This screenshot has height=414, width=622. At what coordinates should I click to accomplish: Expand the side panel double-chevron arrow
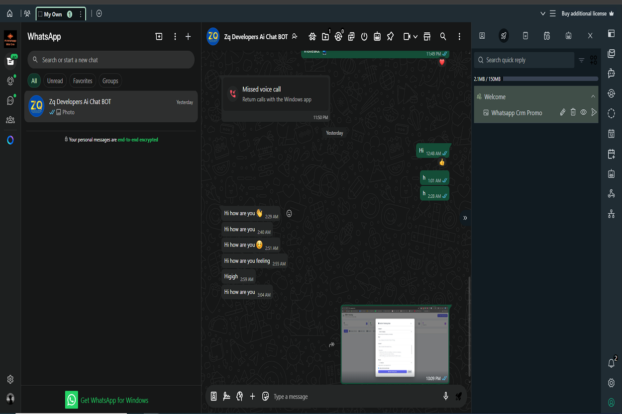[x=465, y=218]
